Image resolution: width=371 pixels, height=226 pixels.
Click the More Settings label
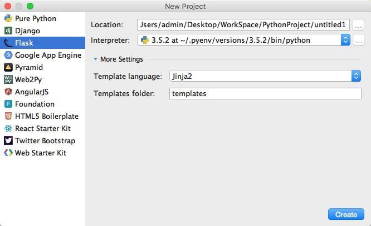coord(121,59)
